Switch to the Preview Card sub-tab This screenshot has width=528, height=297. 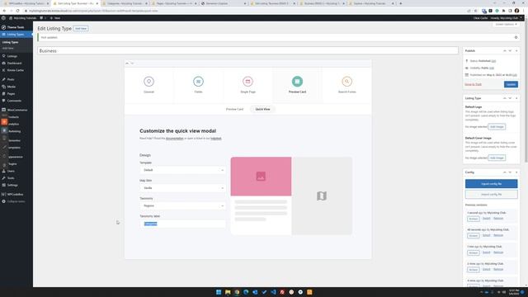click(x=234, y=109)
